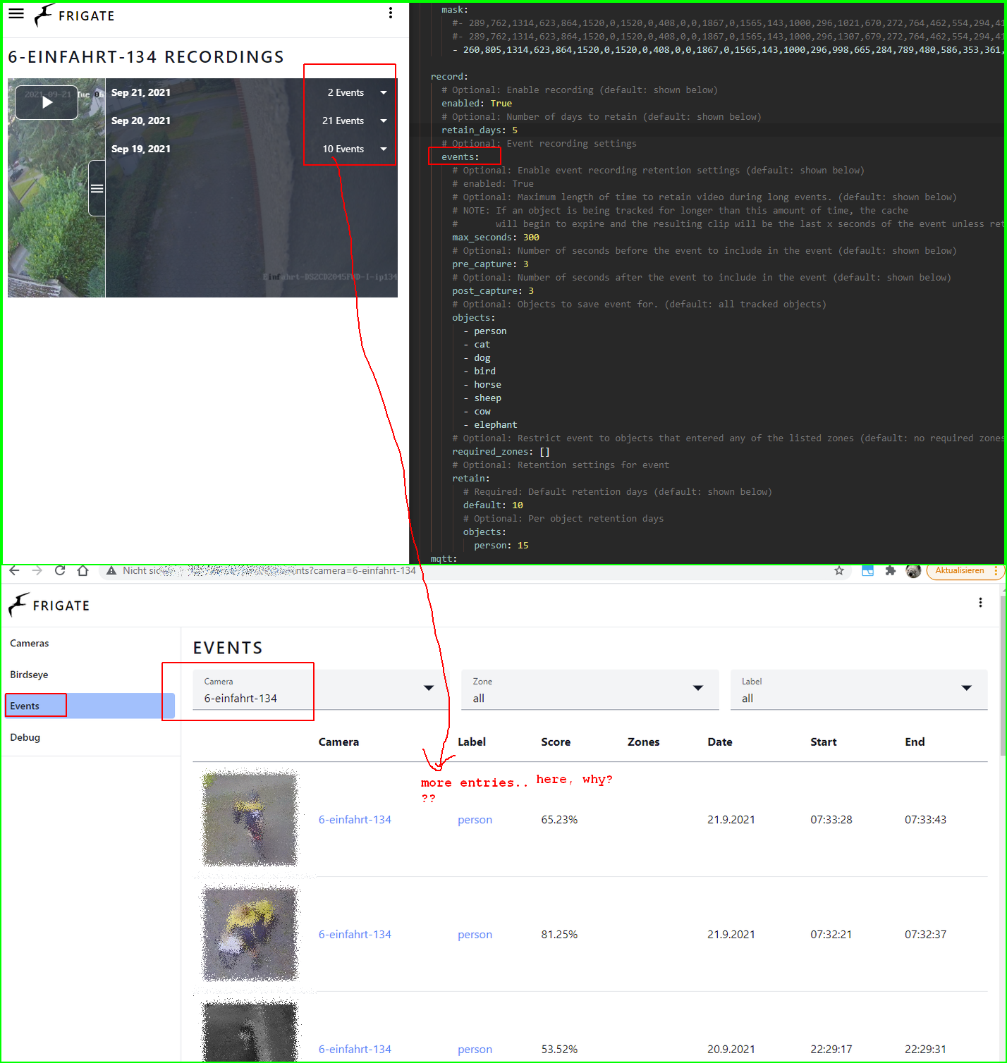The image size is (1007, 1063).
Task: Select Birdseye in the sidebar
Action: point(29,675)
